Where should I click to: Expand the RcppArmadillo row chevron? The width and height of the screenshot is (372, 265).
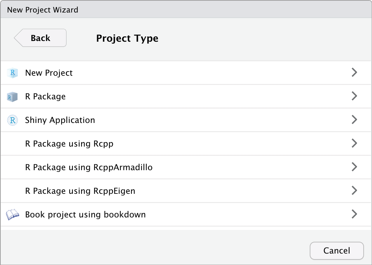354,167
